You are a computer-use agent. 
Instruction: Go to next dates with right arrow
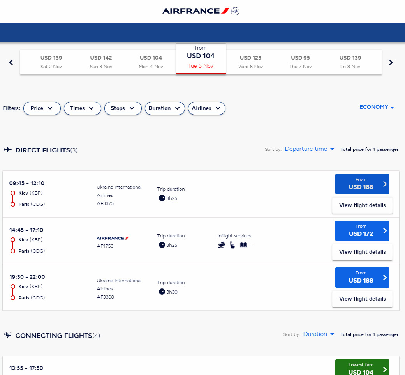coord(391,62)
